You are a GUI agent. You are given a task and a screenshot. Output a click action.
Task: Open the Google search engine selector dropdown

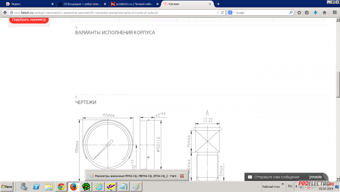tap(233, 13)
